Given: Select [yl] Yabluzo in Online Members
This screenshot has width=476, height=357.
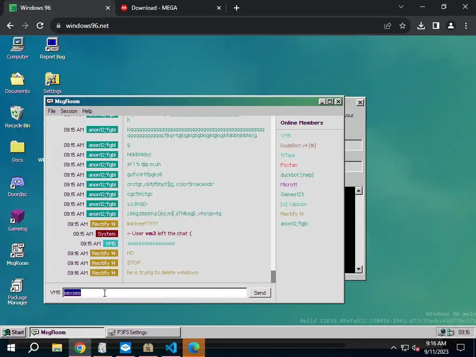Looking at the screenshot, I should (x=294, y=204).
